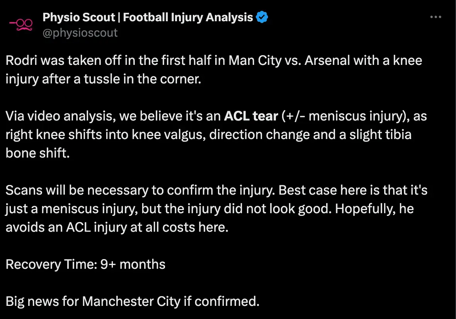Viewport: 456px width, 319px height.
Task: Click the "bone shift." text
Action: pos(37,153)
